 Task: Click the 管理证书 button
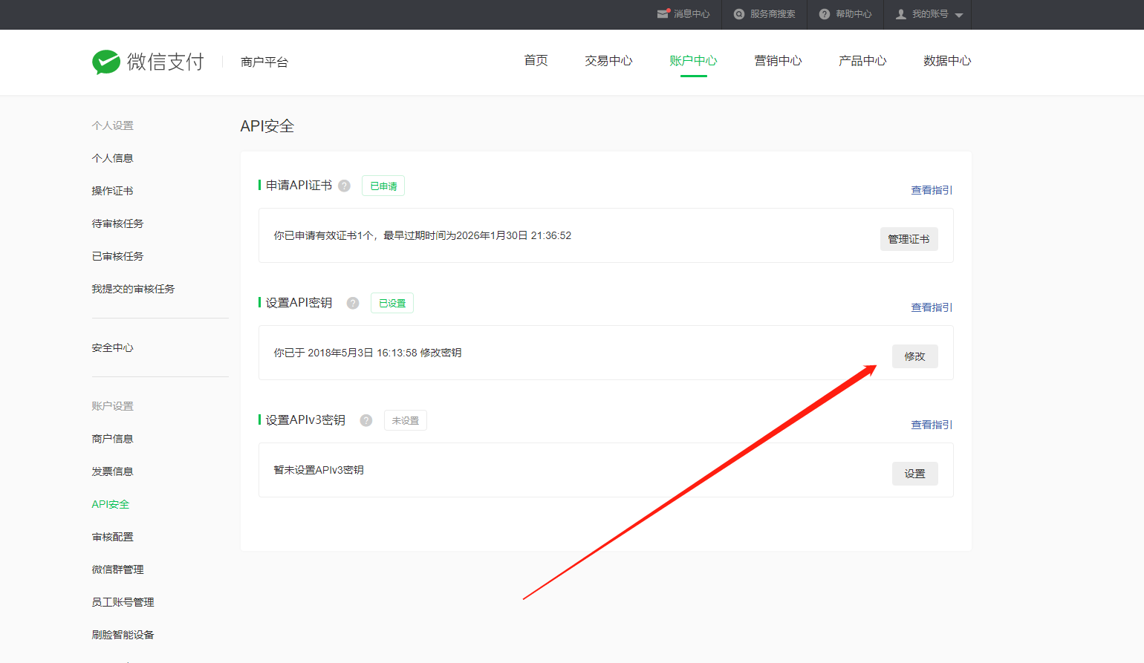[x=909, y=239]
